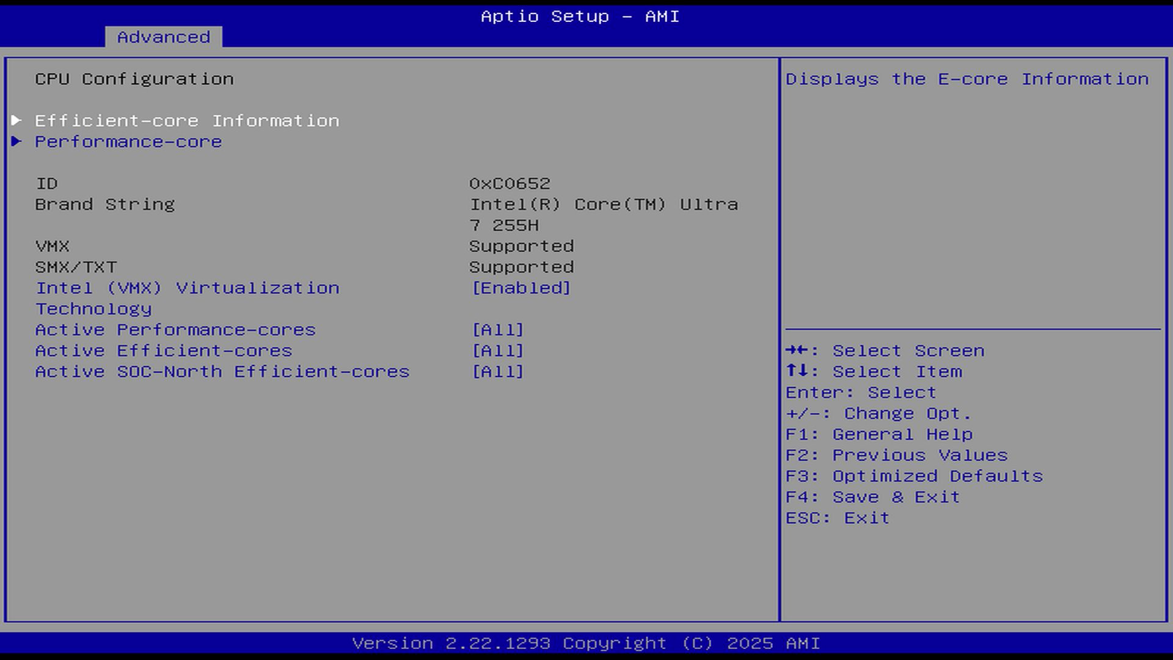
Task: Click arrow icon beside Performance-core
Action: [x=16, y=141]
